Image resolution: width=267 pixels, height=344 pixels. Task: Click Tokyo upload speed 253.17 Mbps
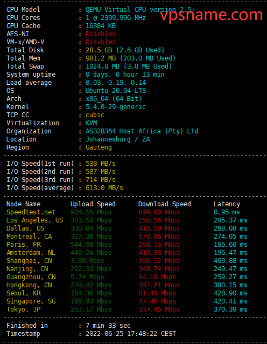coord(91,310)
